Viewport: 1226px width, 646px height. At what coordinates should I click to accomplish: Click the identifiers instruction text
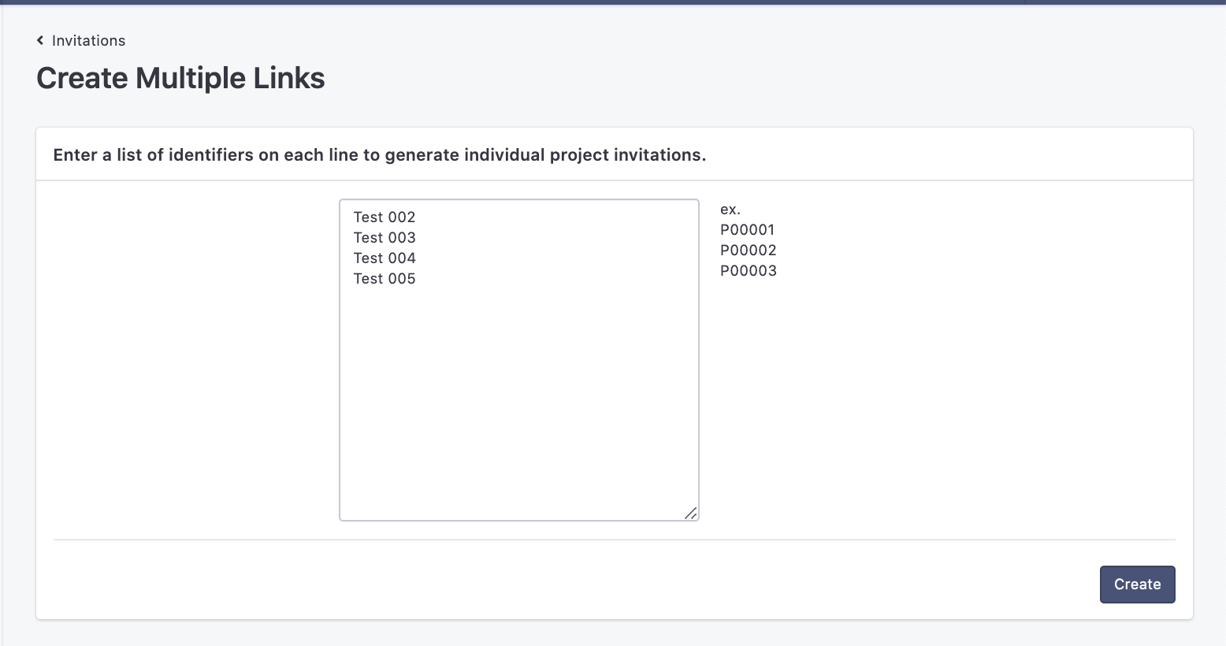379,155
